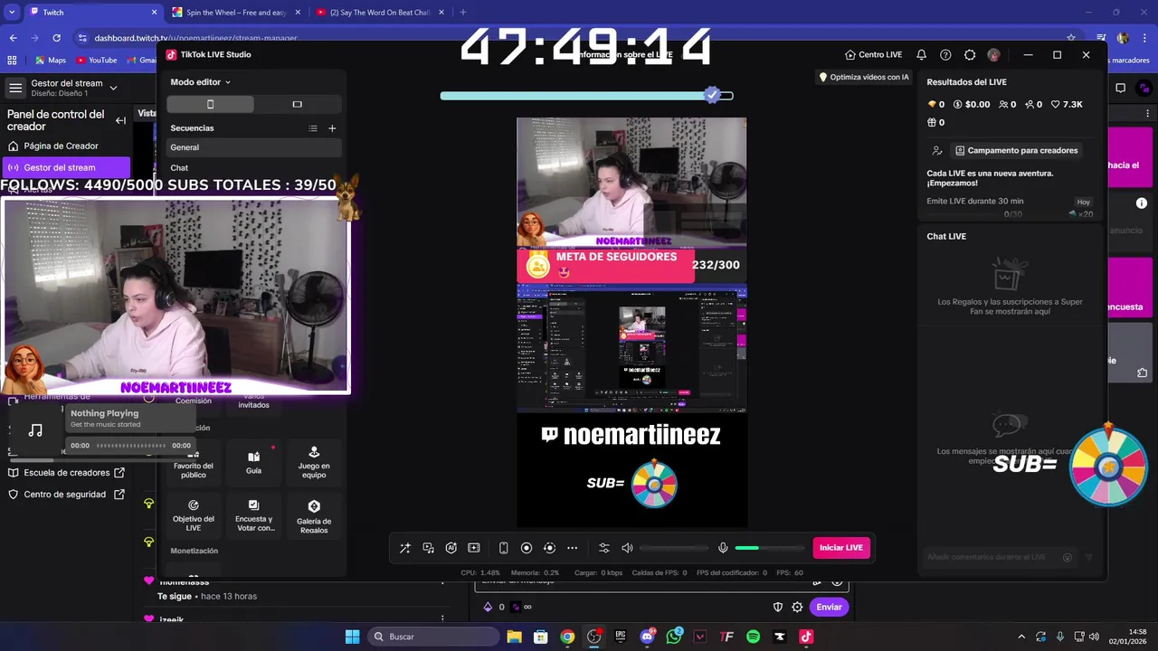Open Centro LIVE
This screenshot has height=651, width=1158.
point(874,55)
